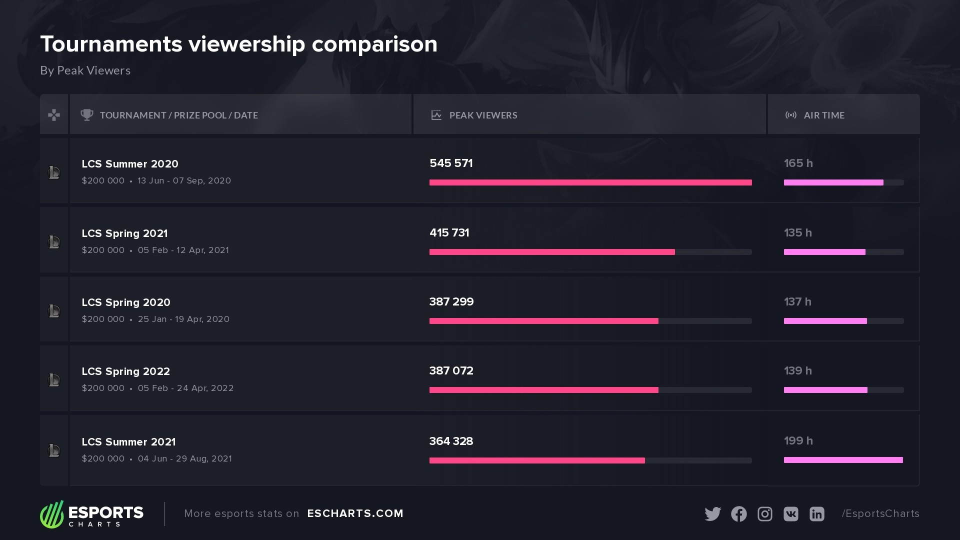Open the Facebook icon in footer

point(738,514)
